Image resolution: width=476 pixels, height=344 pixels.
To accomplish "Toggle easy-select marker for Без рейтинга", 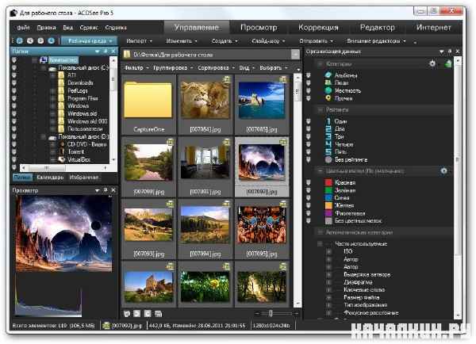I will click(x=309, y=159).
